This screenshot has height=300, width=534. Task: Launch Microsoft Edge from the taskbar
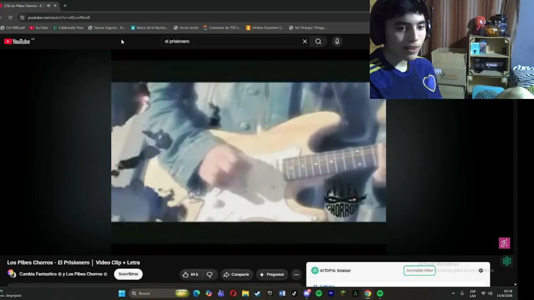click(x=196, y=293)
